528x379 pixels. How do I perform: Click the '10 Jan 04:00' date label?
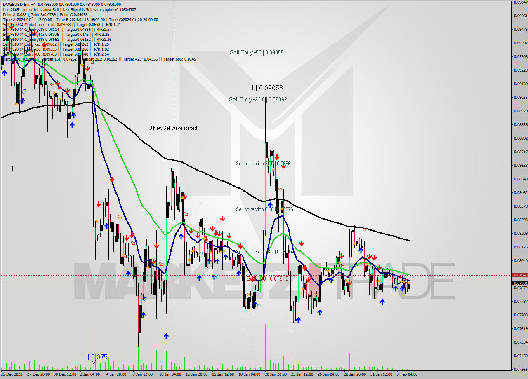click(x=171, y=374)
